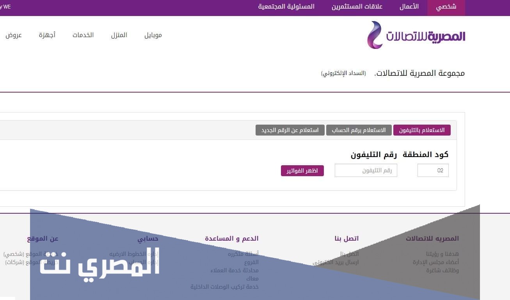Open the موبايل menu
The width and height of the screenshot is (510, 300).
click(153, 35)
